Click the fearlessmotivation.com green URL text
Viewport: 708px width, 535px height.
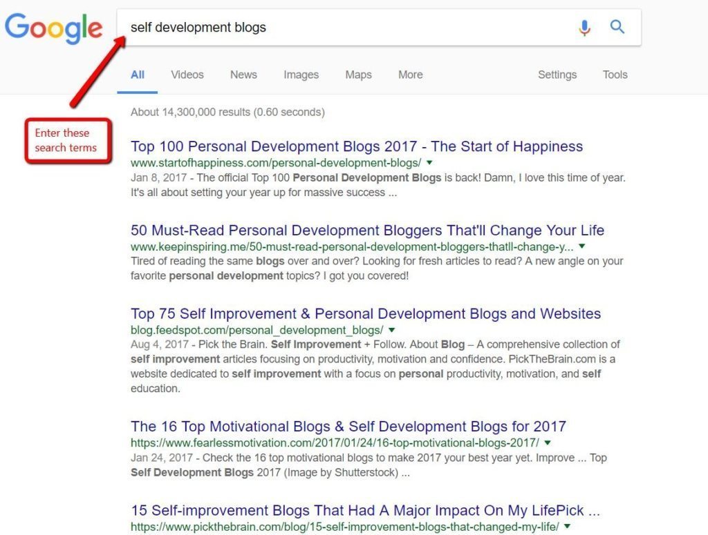pos(335,443)
